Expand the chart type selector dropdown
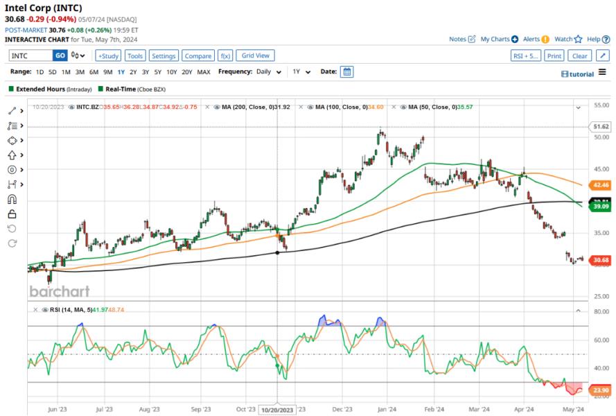Image resolution: width=616 pixels, height=416 pixels. coord(79,55)
